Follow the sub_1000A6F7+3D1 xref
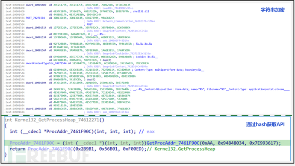This screenshot has width=295, height=166. pyautogui.click(x=116, y=41)
